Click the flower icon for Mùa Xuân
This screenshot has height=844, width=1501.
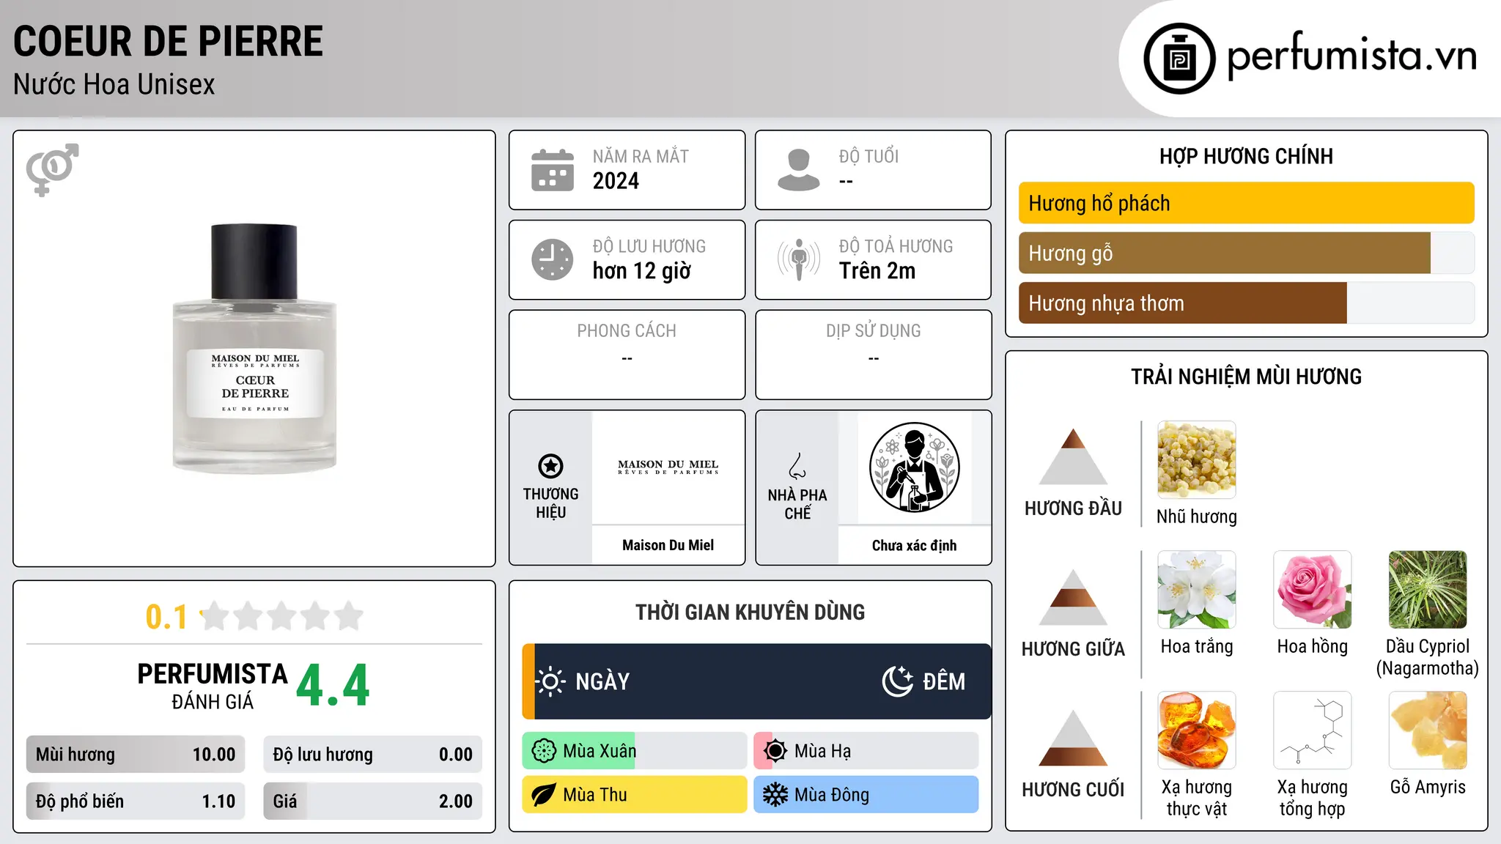pyautogui.click(x=544, y=751)
